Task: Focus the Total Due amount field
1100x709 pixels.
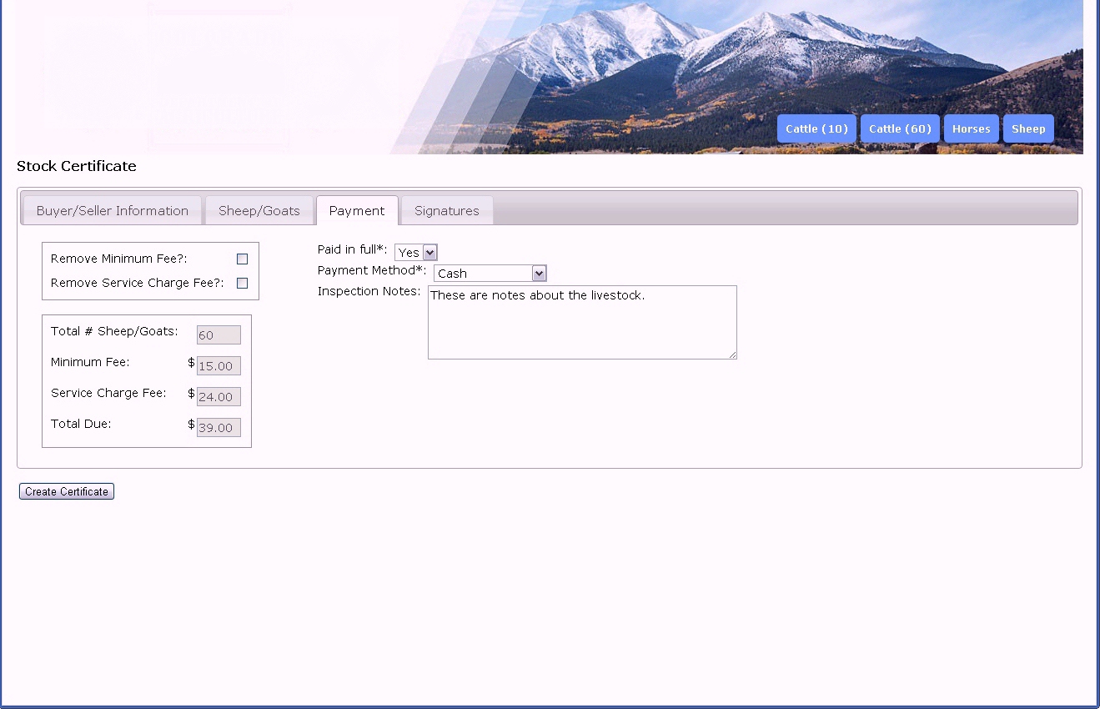Action: (218, 428)
